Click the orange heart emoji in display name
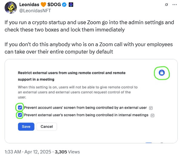Image resolution: width=182 pixels, height=158 pixels. (44, 5)
